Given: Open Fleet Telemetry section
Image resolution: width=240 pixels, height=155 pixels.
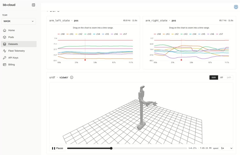Looking at the screenshot, I should pos(19,51).
